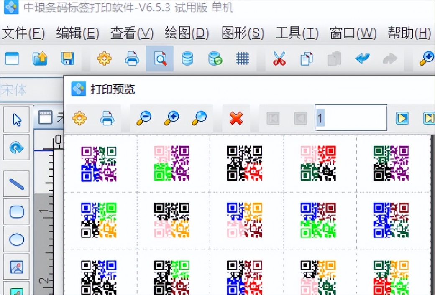Click the database with green check icon
Image resolution: width=435 pixels, height=295 pixels.
click(215, 59)
